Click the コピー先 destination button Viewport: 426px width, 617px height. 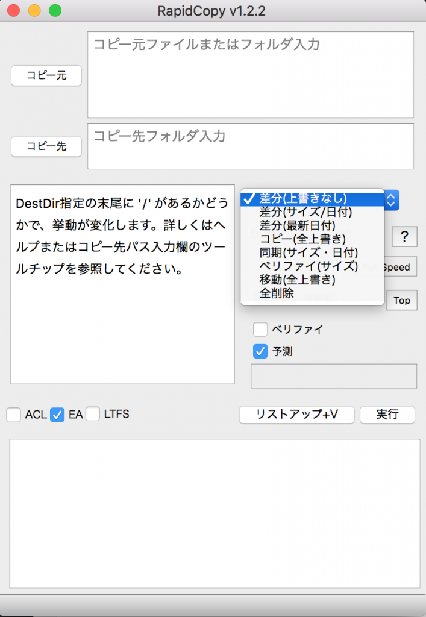pyautogui.click(x=46, y=146)
